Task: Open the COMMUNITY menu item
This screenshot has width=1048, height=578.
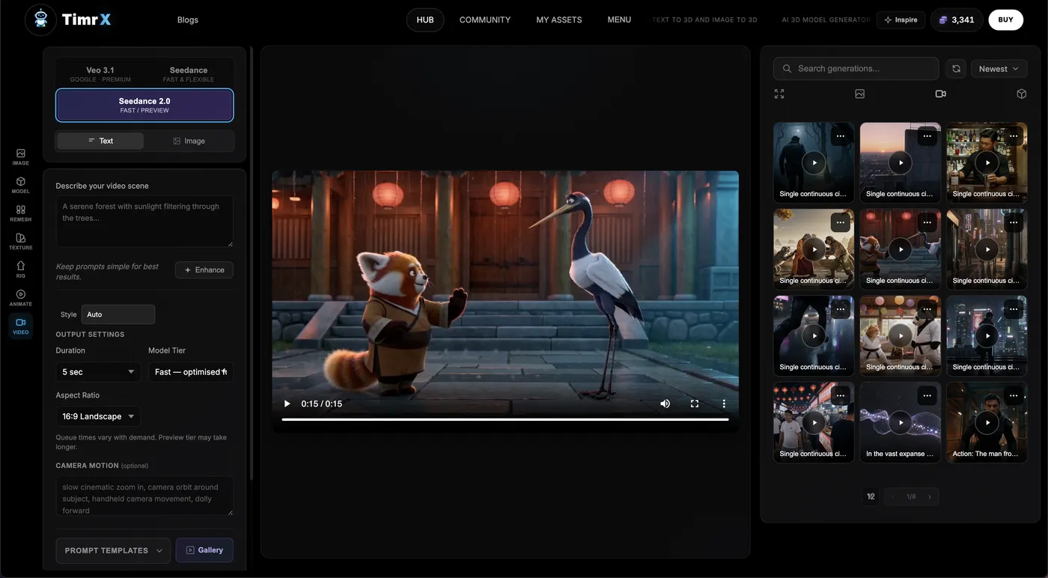Action: coord(485,20)
